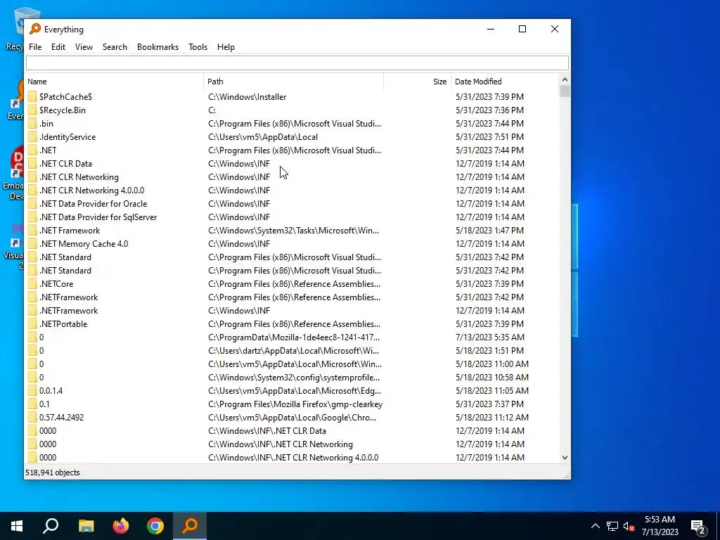Open the Search menu
This screenshot has height=540, width=720.
coord(115,47)
